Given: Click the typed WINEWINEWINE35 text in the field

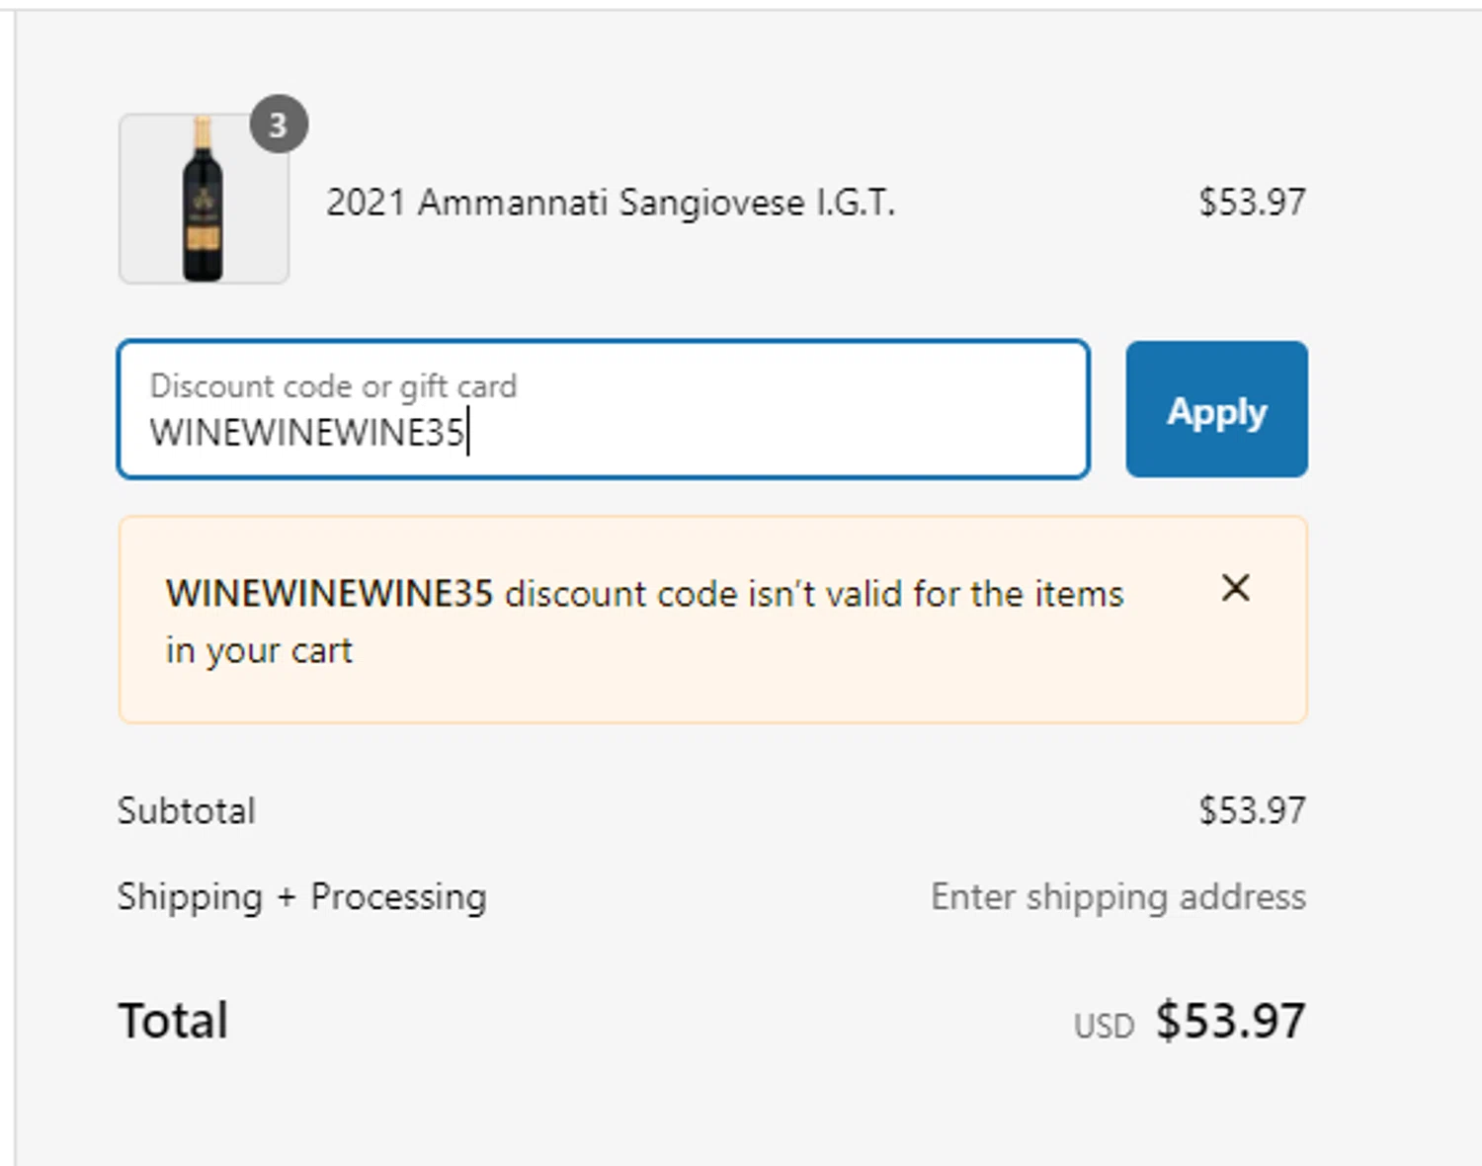Looking at the screenshot, I should [x=306, y=433].
